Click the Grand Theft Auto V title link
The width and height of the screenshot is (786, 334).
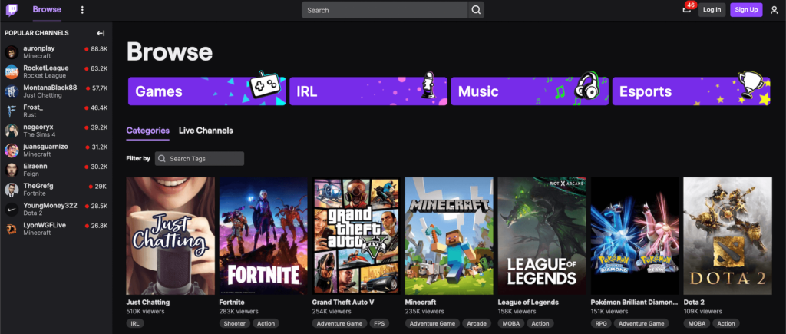coord(343,303)
